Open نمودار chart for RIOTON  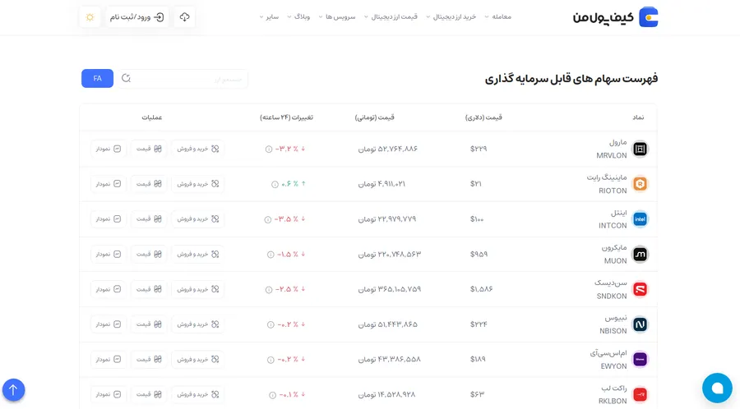pos(108,184)
